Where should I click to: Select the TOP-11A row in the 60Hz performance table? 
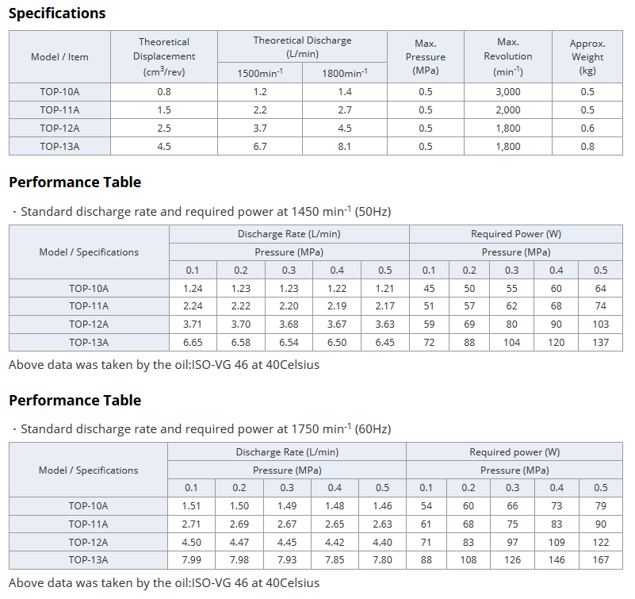(316, 524)
